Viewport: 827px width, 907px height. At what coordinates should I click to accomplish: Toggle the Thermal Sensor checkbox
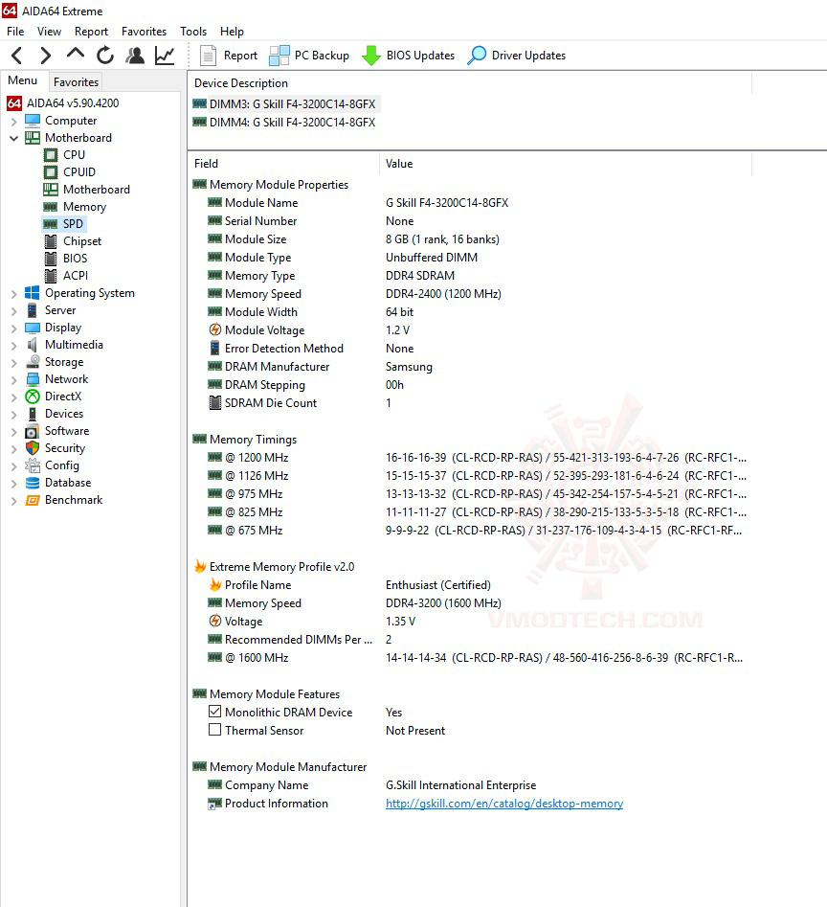215,730
